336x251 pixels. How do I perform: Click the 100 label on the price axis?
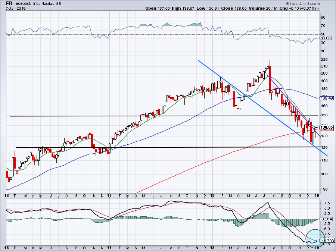(x=324, y=174)
